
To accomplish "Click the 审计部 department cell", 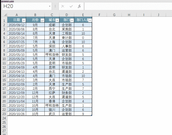I will 67,38.
